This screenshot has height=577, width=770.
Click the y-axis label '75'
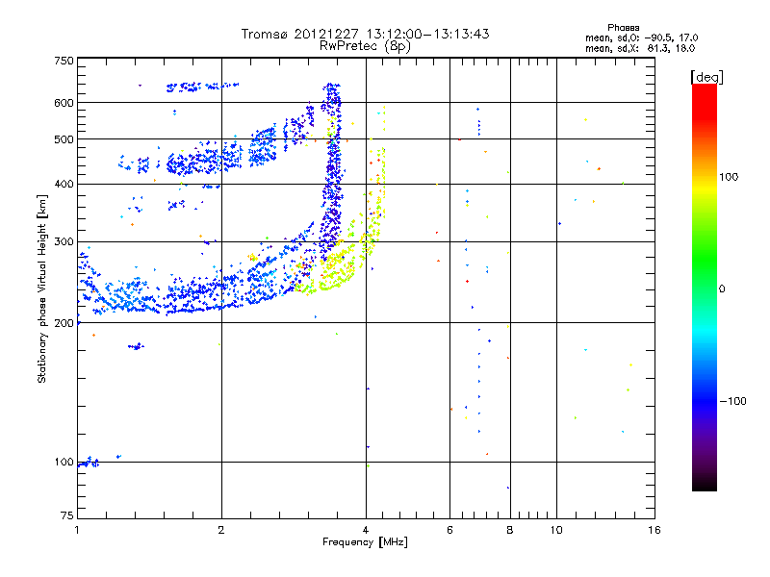coord(67,515)
